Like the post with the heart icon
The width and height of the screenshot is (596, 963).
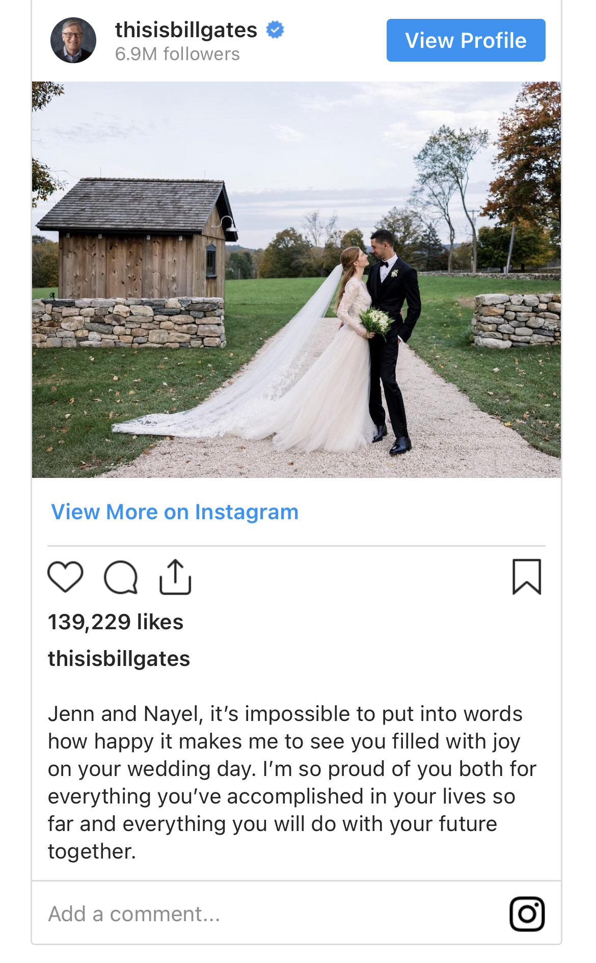pyautogui.click(x=65, y=577)
